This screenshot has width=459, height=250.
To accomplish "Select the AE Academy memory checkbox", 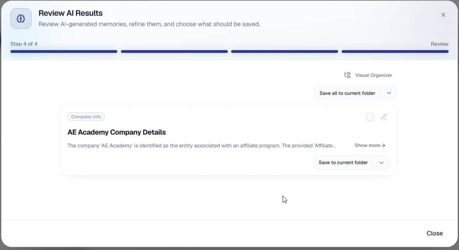I will (x=370, y=117).
